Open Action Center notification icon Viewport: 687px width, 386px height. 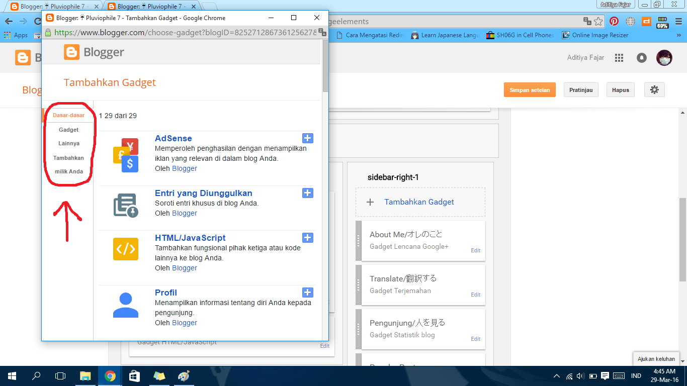[x=605, y=375]
